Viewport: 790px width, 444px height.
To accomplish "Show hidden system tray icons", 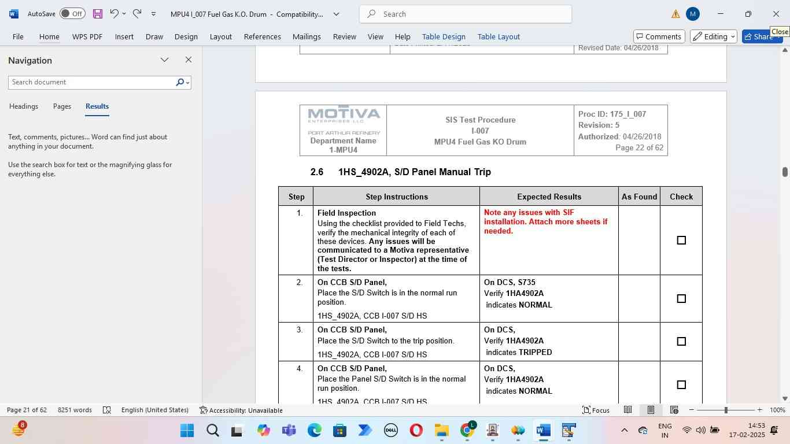I will (624, 431).
